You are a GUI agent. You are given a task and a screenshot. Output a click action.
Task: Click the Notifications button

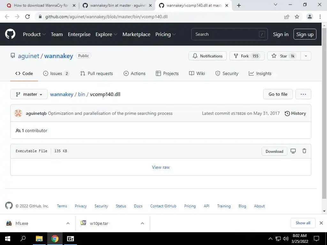(x=208, y=56)
